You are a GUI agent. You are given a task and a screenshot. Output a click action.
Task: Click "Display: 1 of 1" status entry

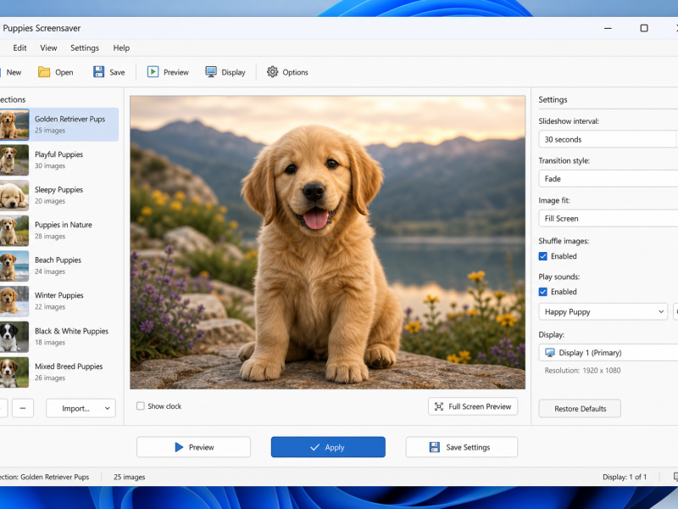point(625,477)
